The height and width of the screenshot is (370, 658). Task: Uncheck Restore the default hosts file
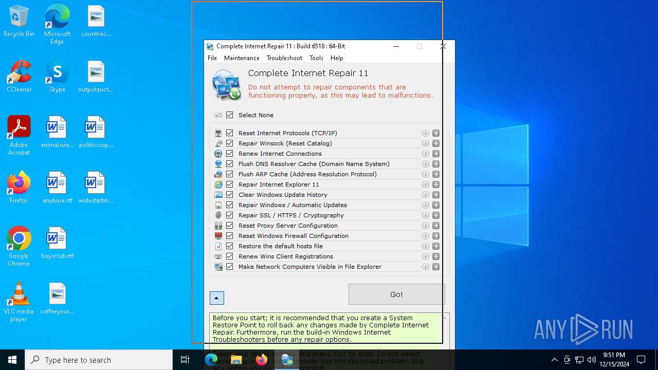click(x=230, y=246)
